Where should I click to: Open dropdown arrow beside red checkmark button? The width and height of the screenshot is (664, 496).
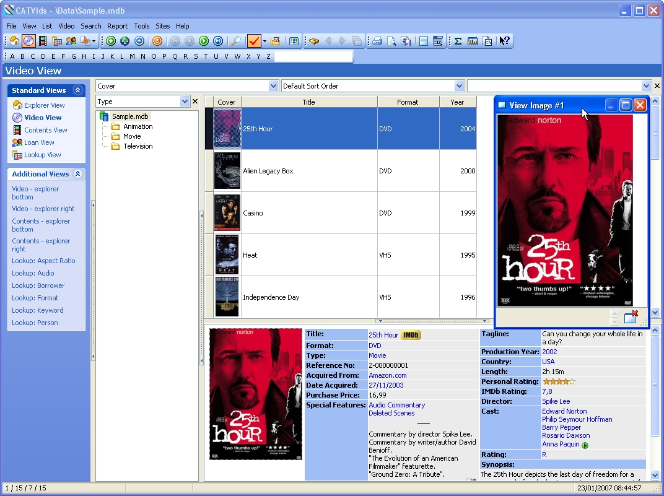coord(264,41)
